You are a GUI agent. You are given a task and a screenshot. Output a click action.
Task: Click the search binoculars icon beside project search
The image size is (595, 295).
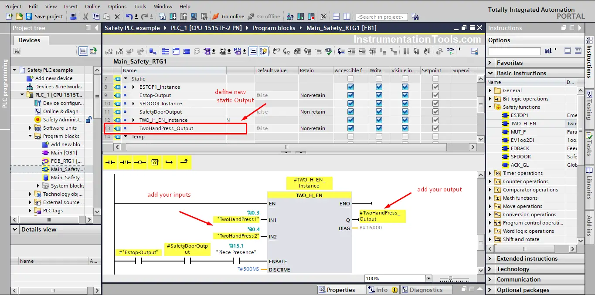tap(415, 17)
